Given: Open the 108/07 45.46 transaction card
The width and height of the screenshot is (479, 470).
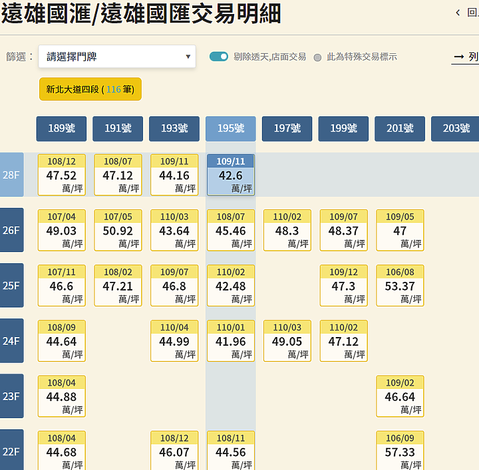Looking at the screenshot, I should point(231,230).
